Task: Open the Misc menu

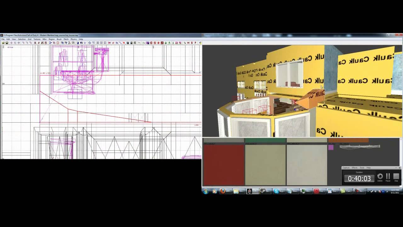Action: click(x=45, y=39)
